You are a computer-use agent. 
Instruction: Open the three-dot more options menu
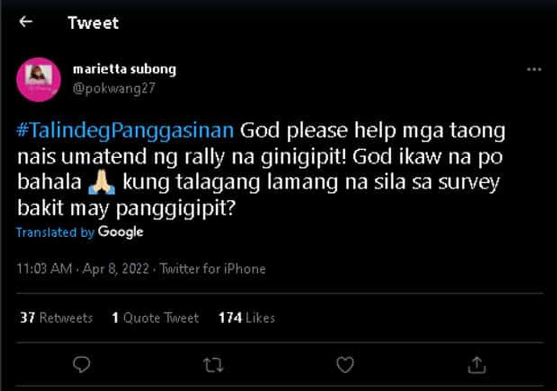click(x=534, y=70)
